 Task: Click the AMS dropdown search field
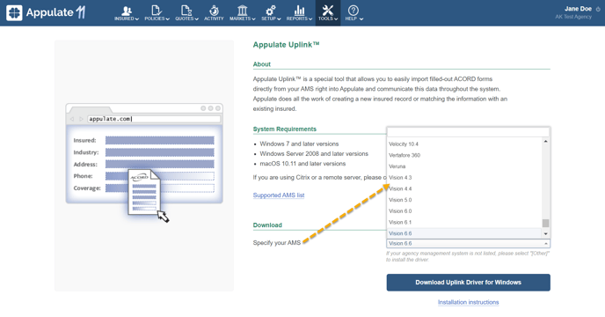coord(468,132)
